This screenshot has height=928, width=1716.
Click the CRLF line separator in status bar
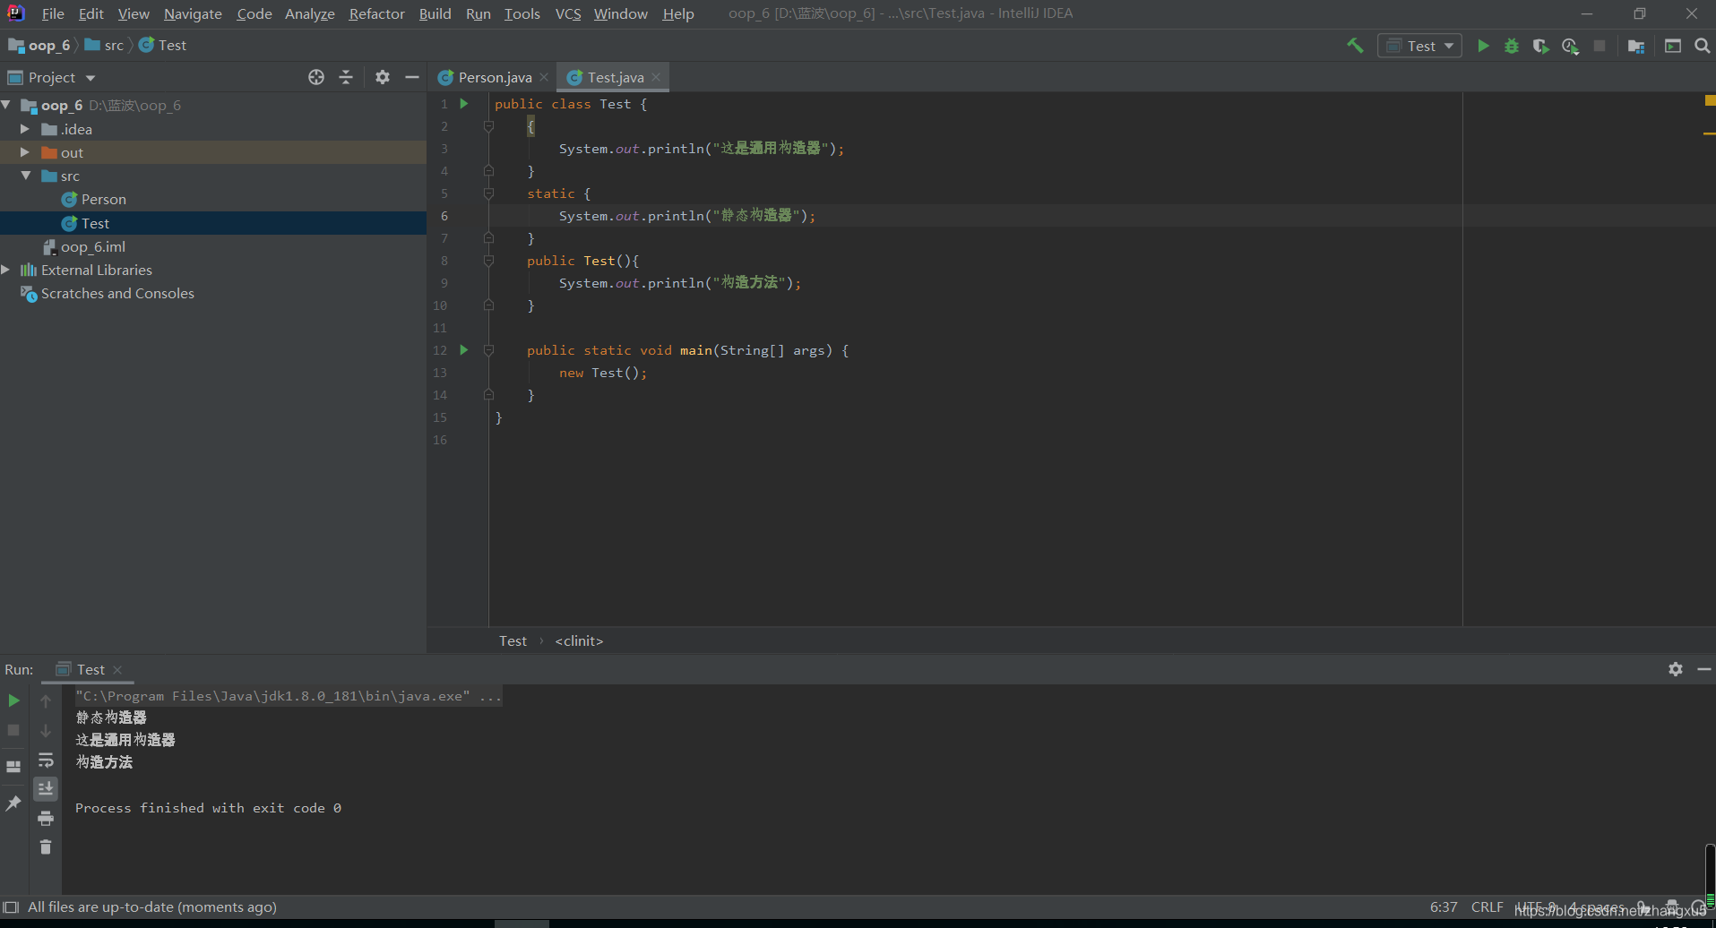coord(1487,907)
